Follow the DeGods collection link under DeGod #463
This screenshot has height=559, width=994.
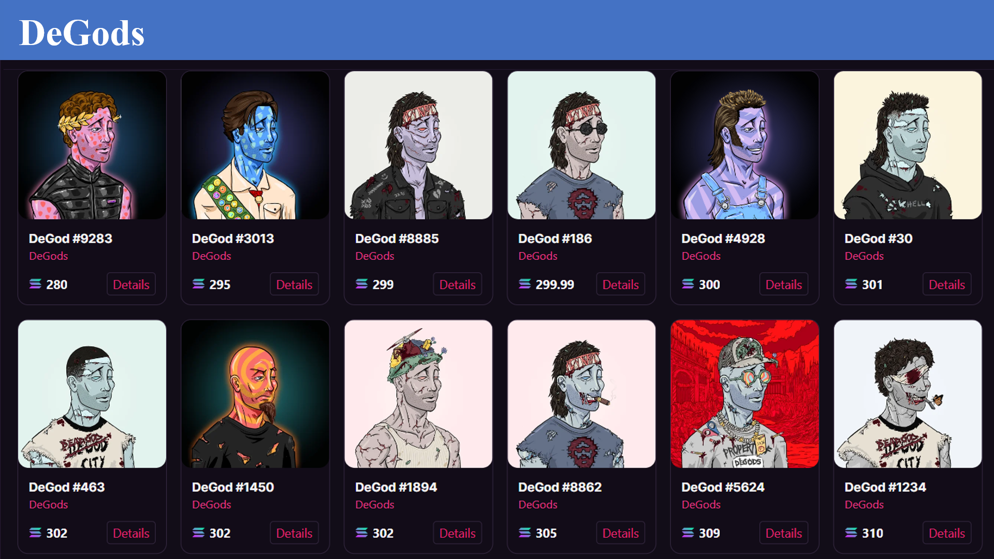[x=49, y=505]
